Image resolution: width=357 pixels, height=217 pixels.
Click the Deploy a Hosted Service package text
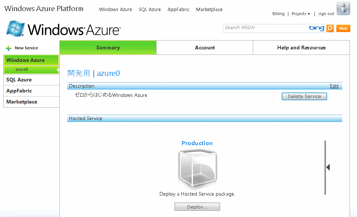point(197,194)
